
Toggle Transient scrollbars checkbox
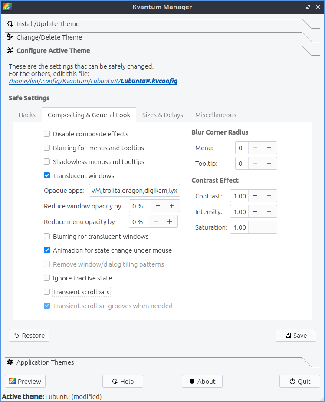[x=47, y=292]
